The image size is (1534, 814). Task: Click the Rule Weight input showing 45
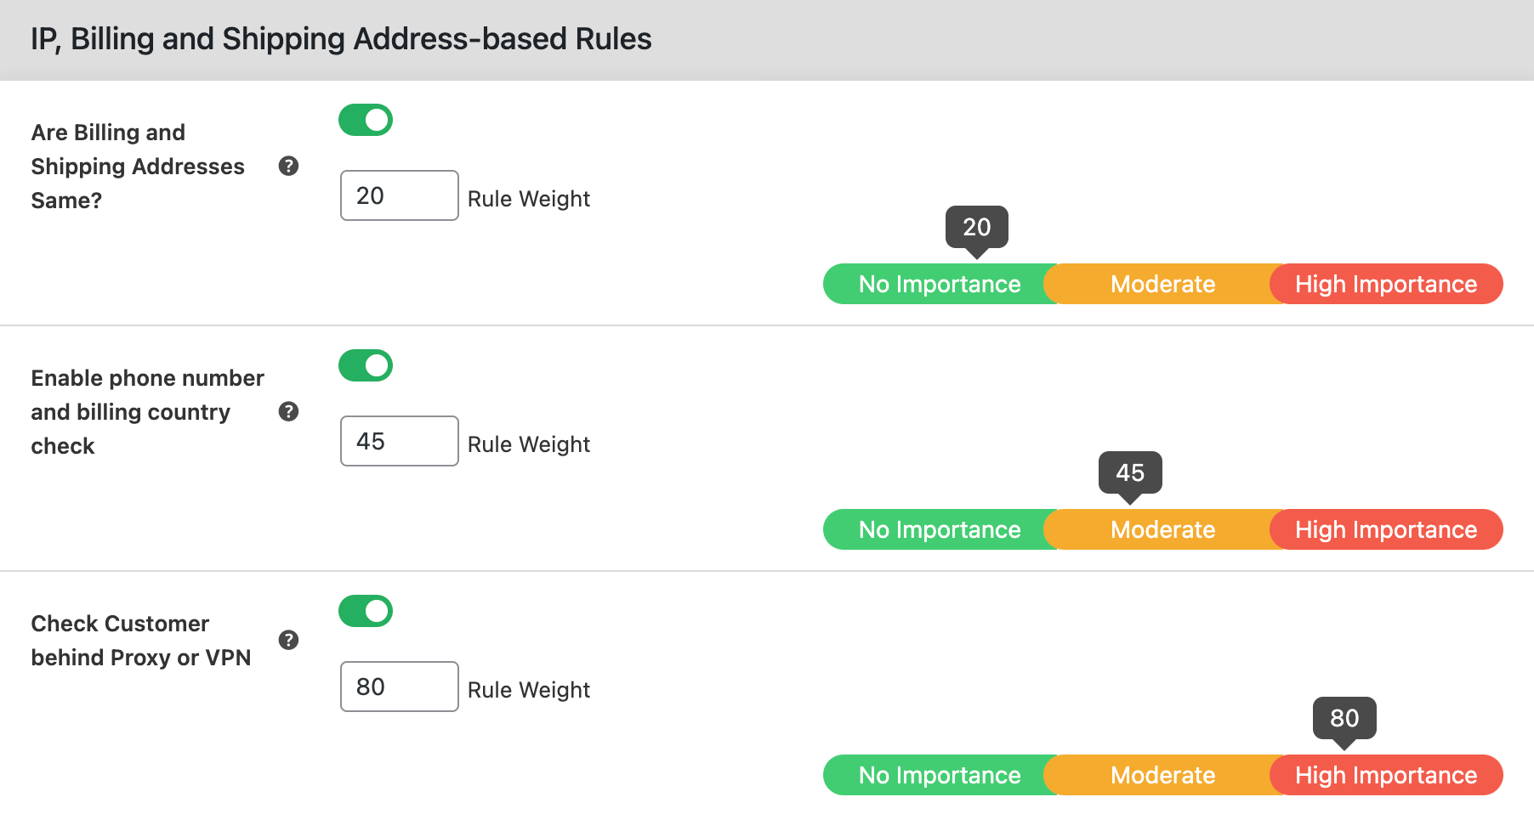pyautogui.click(x=399, y=441)
